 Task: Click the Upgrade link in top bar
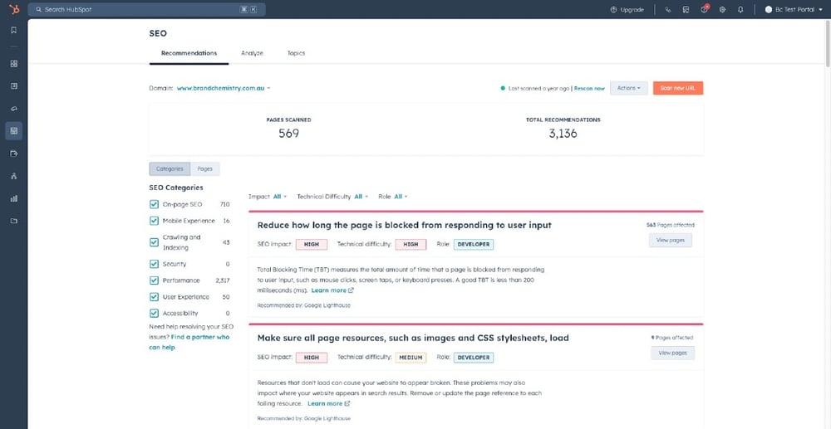coord(632,9)
